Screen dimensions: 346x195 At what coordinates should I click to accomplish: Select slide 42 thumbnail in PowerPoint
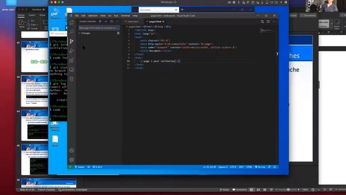click(35, 56)
